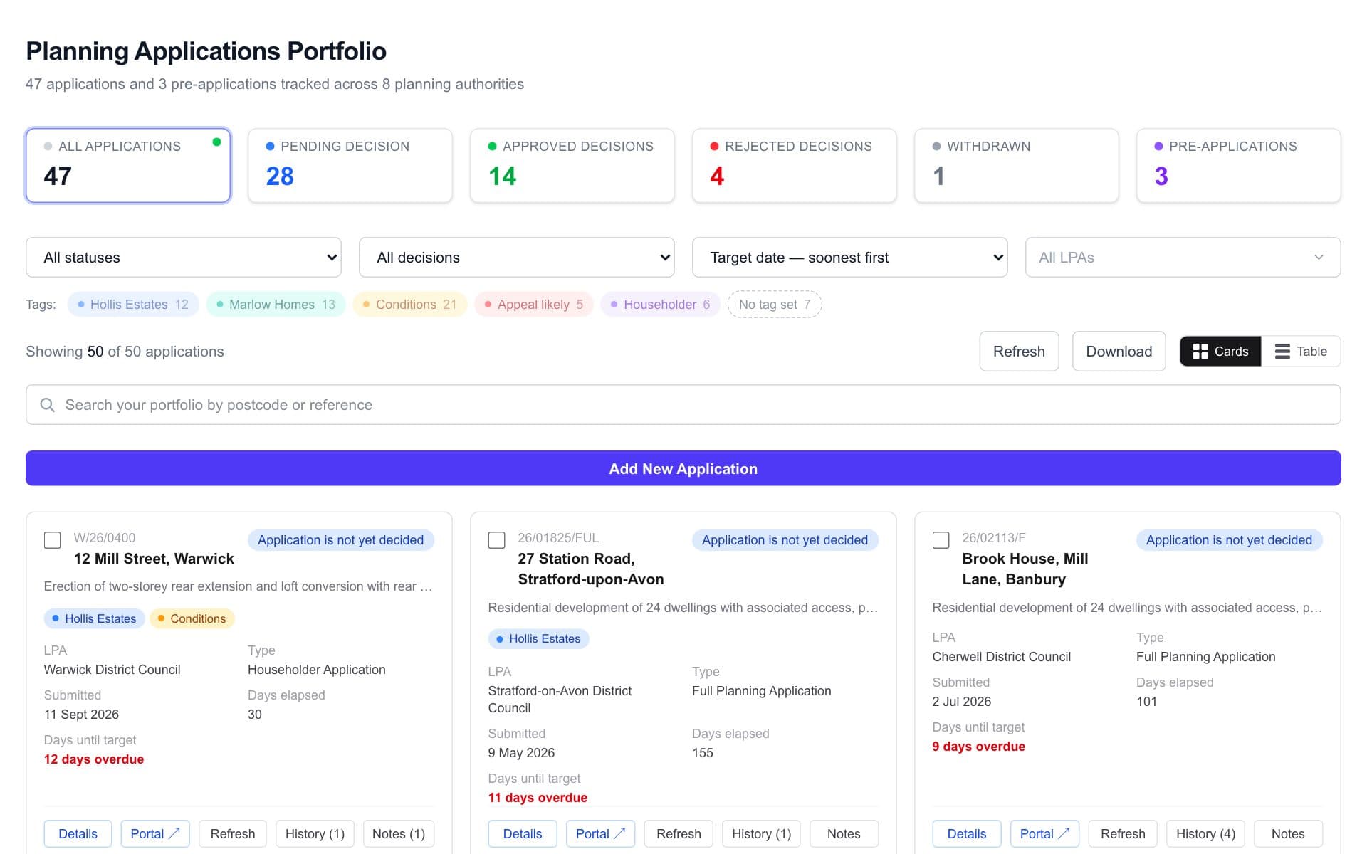Tick checkbox for Brook House, Mill Lane
Image resolution: width=1367 pixels, height=854 pixels.
(941, 540)
